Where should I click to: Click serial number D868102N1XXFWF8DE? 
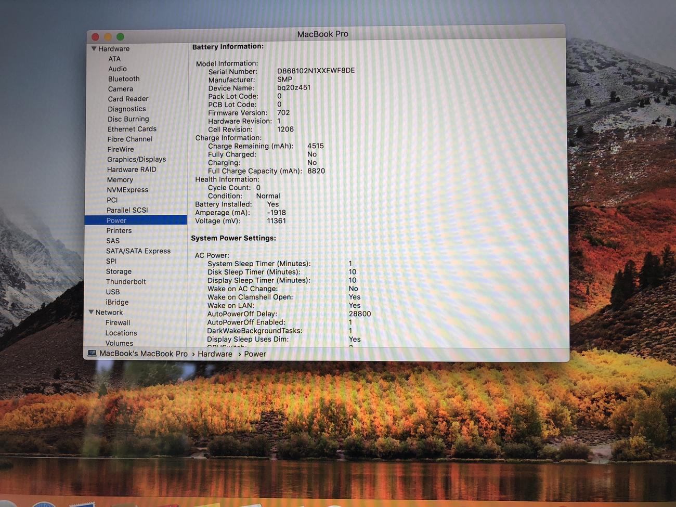click(316, 71)
